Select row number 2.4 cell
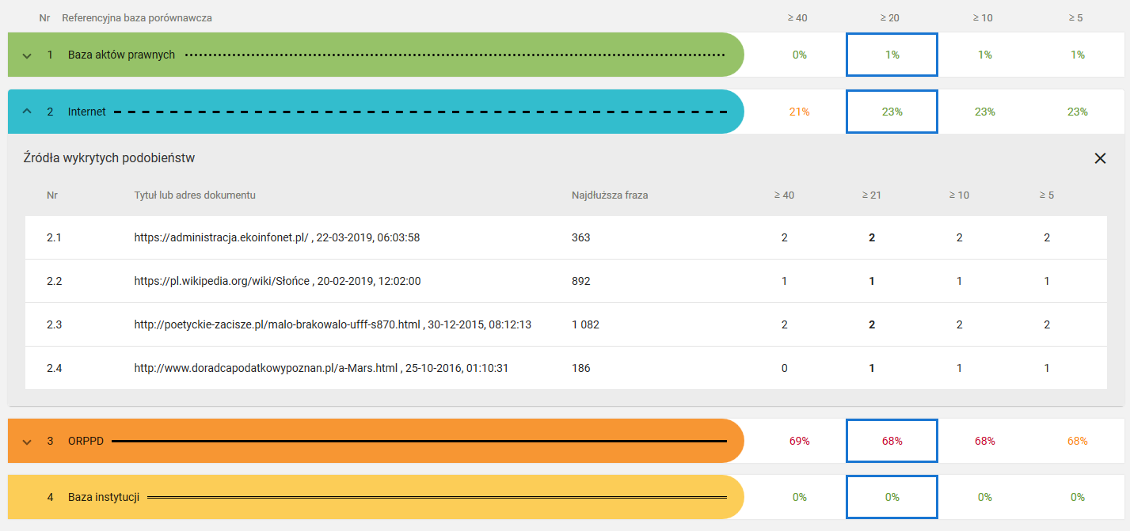The width and height of the screenshot is (1130, 531). (54, 368)
